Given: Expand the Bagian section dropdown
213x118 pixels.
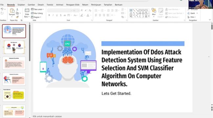Looking at the screenshot, I should (x=36, y=17).
